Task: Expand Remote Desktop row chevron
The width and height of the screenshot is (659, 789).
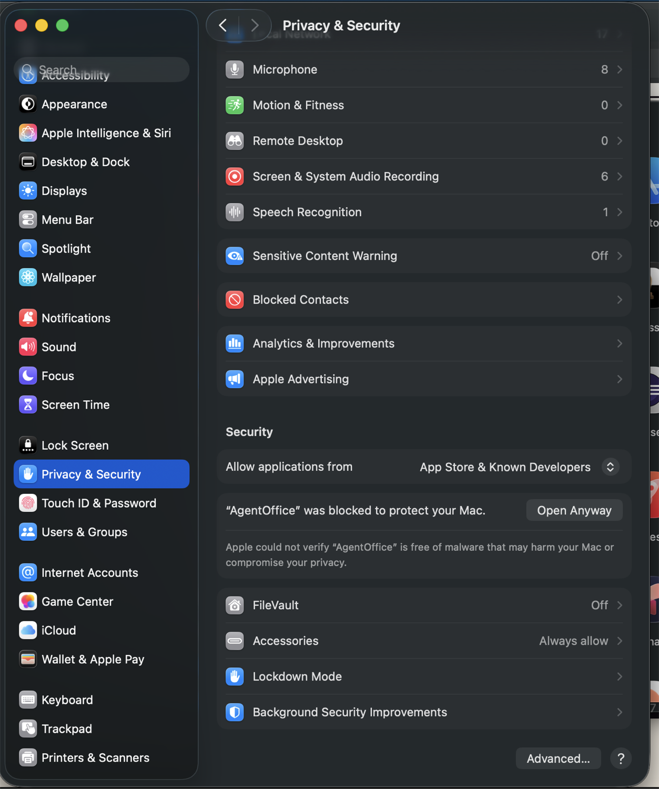Action: pyautogui.click(x=620, y=141)
